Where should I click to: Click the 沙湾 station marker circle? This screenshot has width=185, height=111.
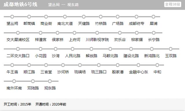click(55, 49)
